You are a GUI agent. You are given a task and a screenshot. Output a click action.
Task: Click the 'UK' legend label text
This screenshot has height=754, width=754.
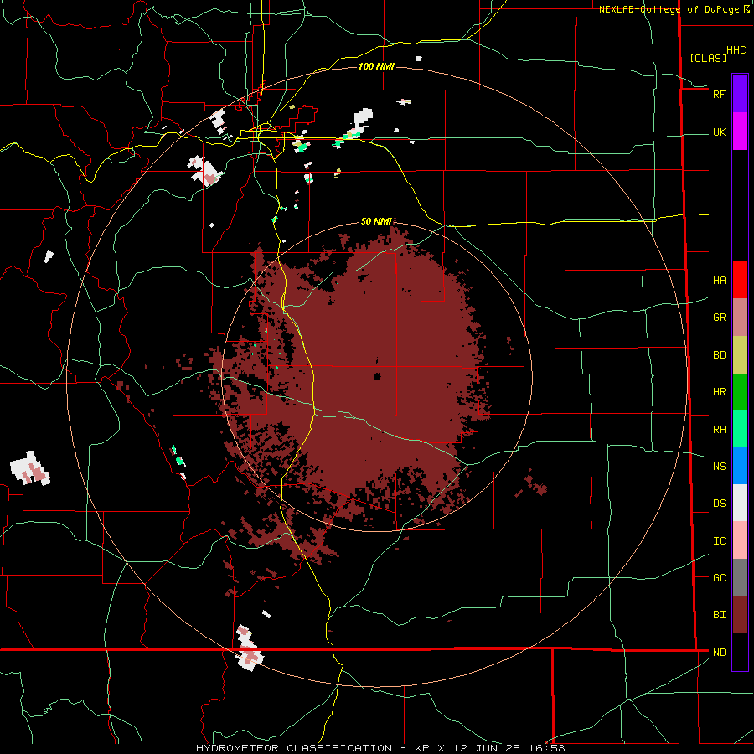point(719,132)
